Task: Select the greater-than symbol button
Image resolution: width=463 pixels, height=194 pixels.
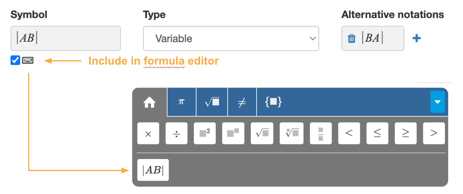Action: pos(434,133)
